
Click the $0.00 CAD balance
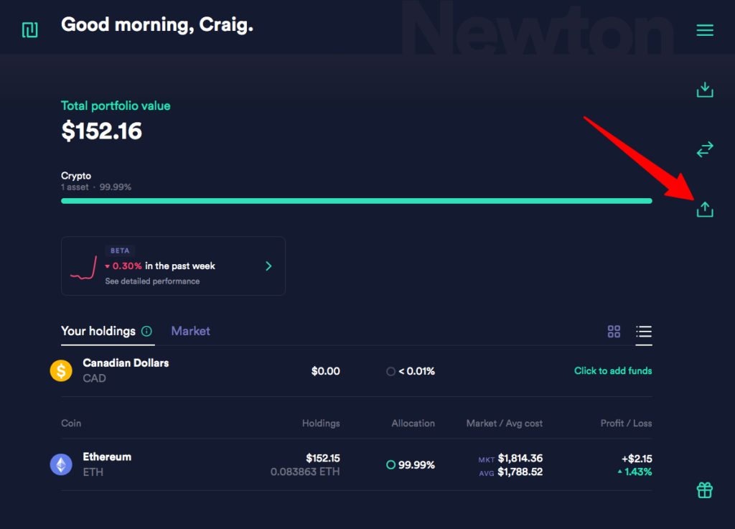coord(326,371)
